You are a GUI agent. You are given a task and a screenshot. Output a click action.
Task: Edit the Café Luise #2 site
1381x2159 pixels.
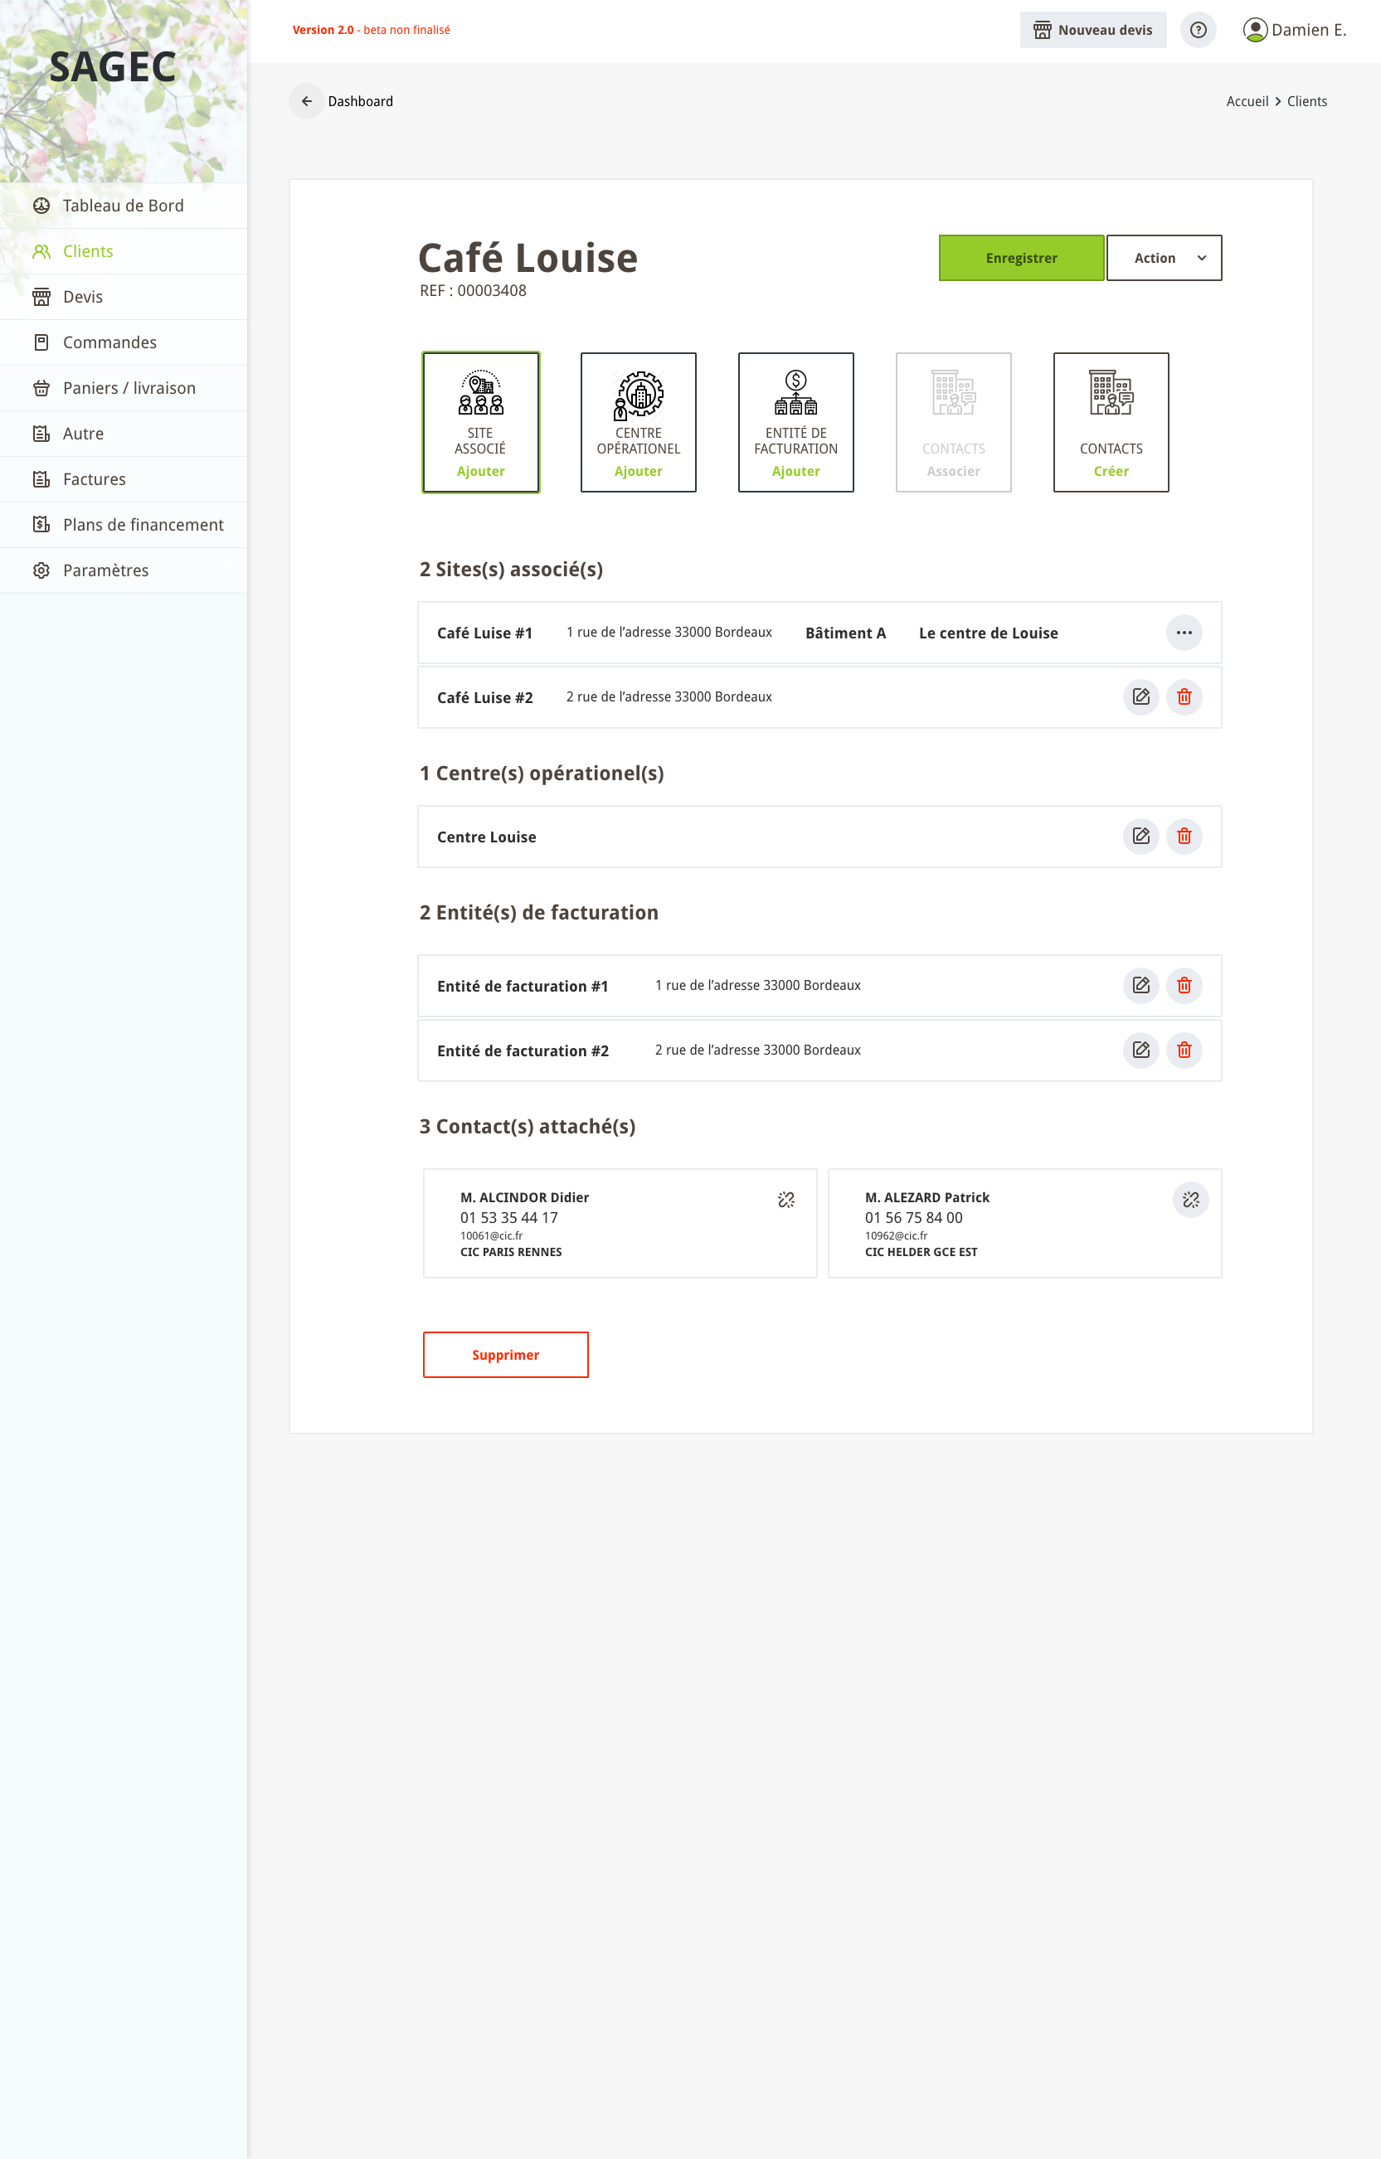point(1140,696)
